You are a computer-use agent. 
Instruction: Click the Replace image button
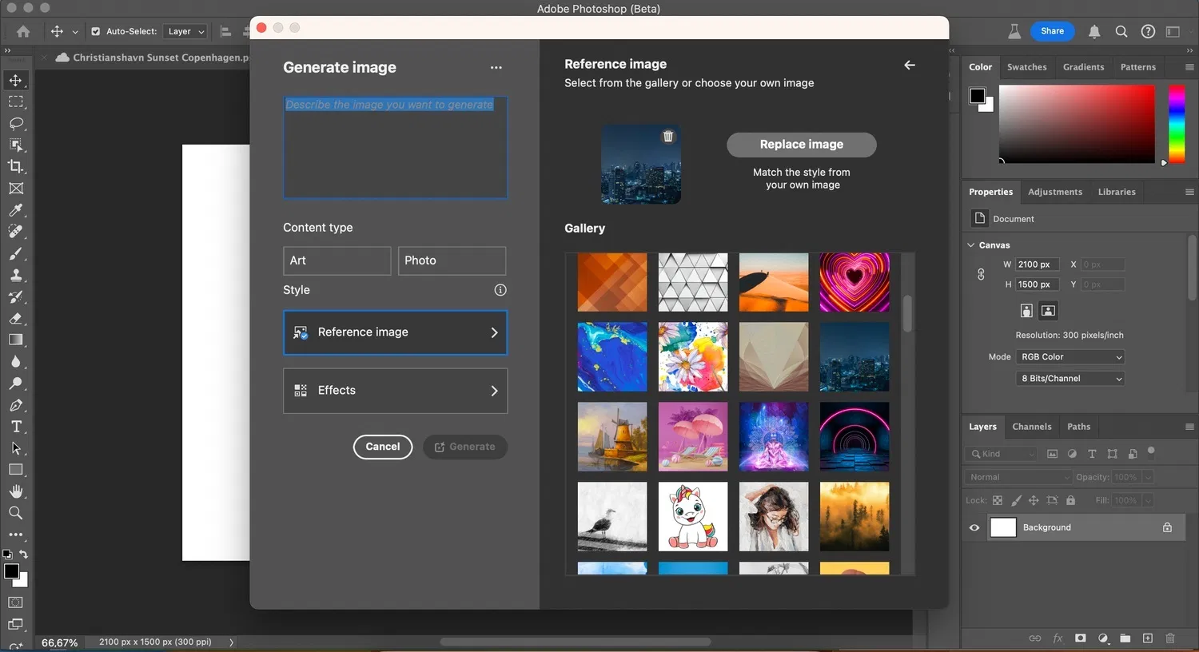click(x=801, y=145)
